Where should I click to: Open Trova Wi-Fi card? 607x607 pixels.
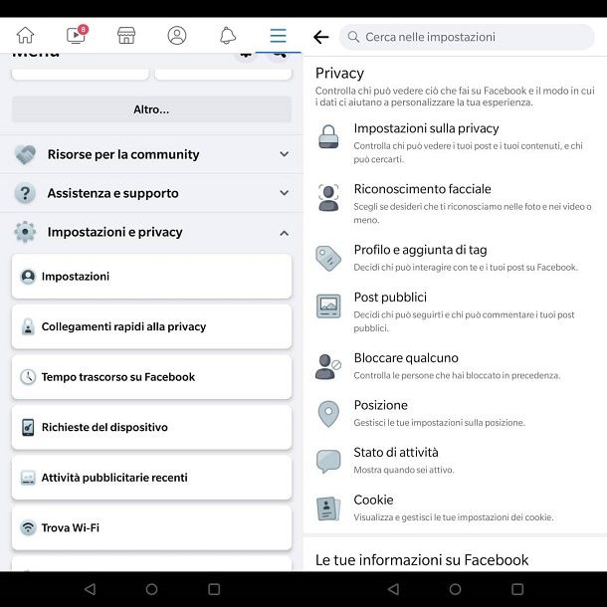(151, 528)
